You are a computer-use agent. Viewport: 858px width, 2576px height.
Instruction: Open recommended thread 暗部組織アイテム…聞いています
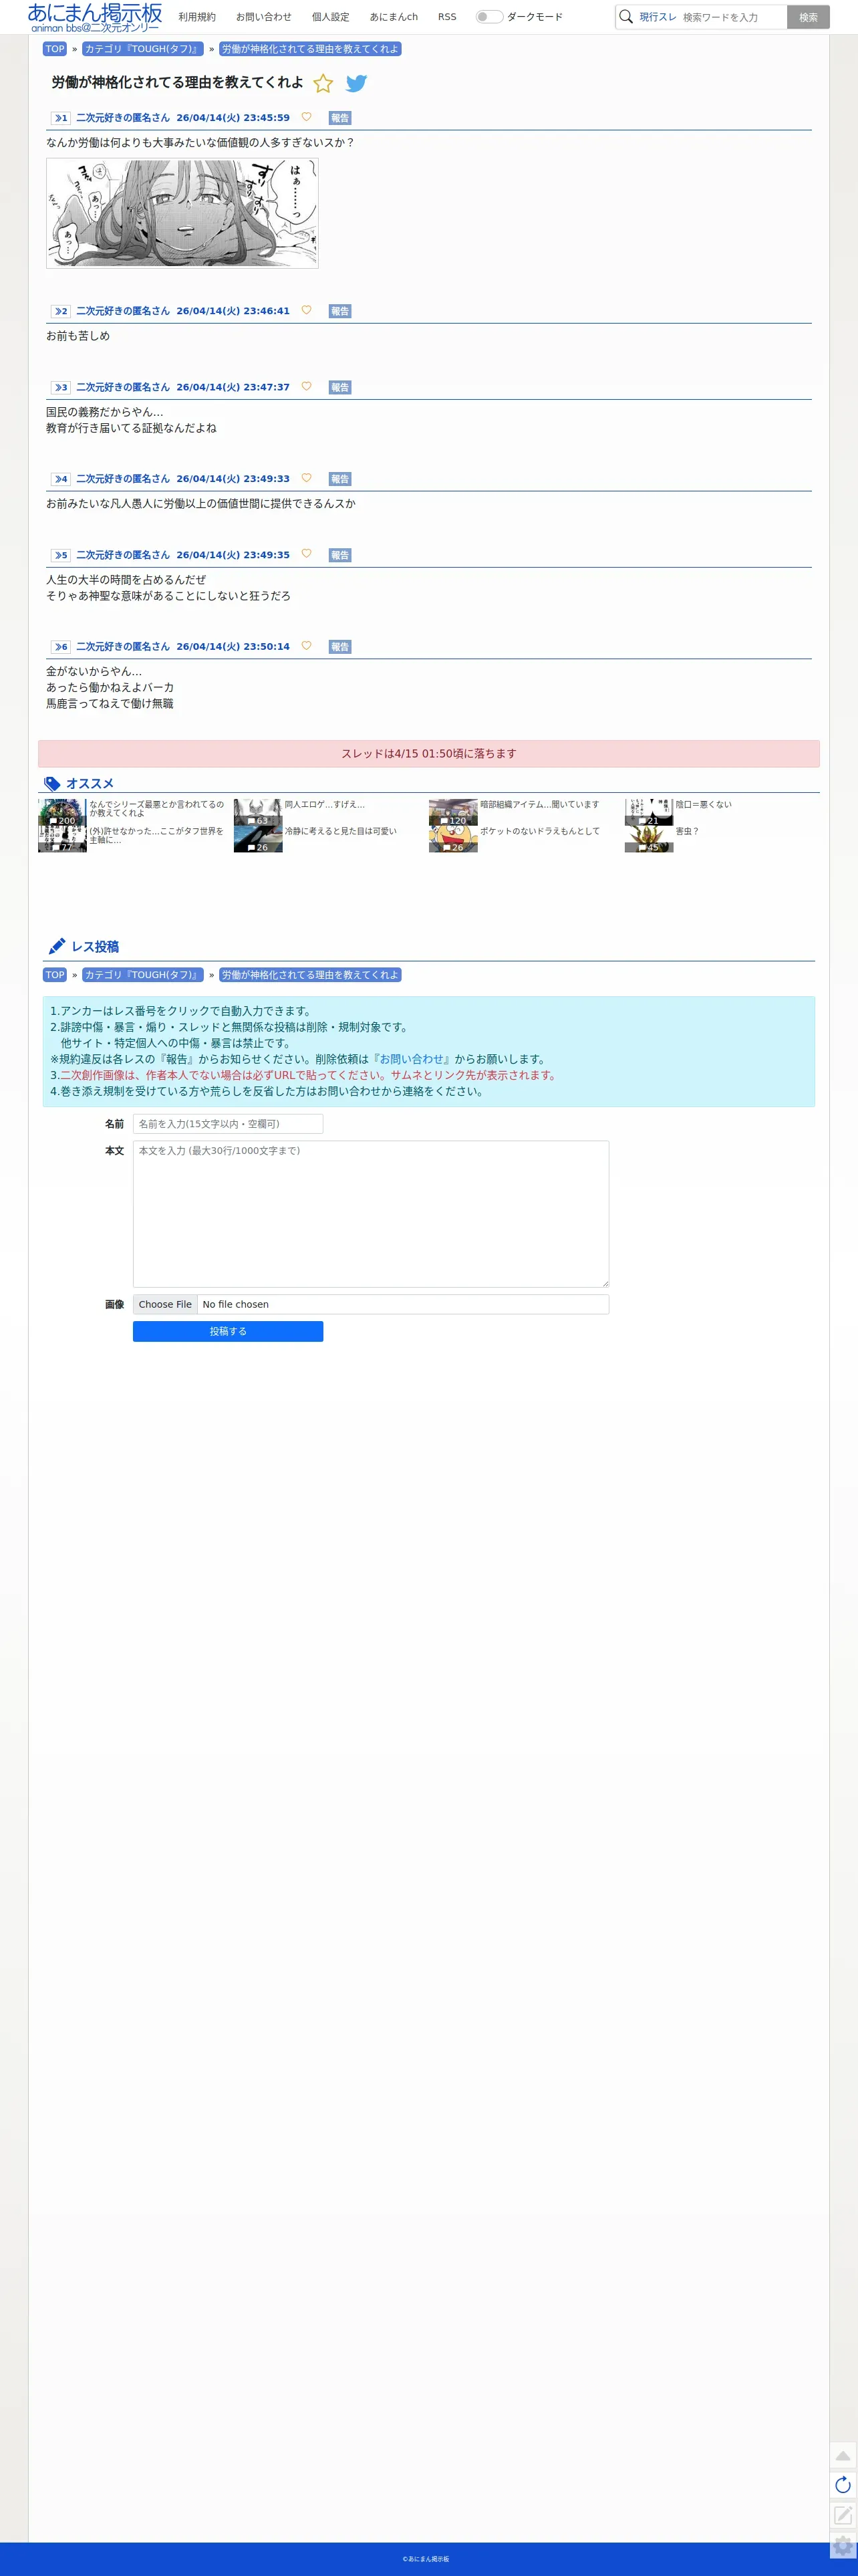point(540,805)
